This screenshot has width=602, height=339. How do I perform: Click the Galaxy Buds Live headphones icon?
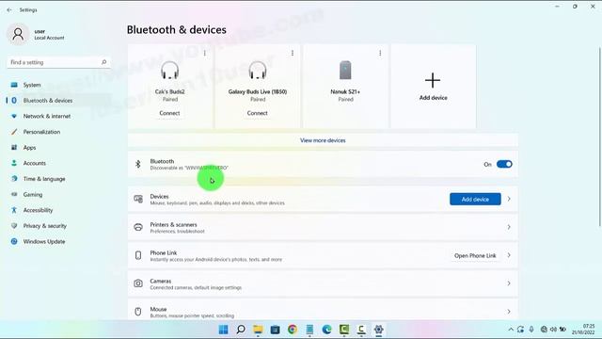(x=257, y=70)
